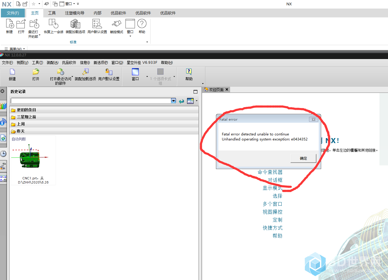Maximize the 历史记录 panel
This screenshot has height=280, width=388.
[195, 92]
